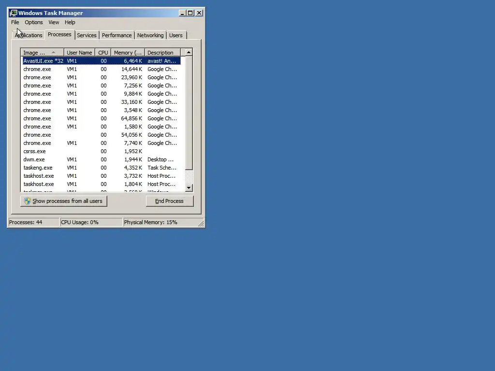
Task: Click the process list scrollbar thumb
Action: click(189, 113)
